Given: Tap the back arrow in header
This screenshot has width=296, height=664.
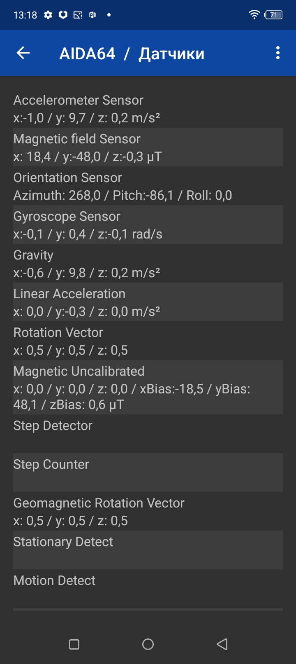Looking at the screenshot, I should [23, 53].
